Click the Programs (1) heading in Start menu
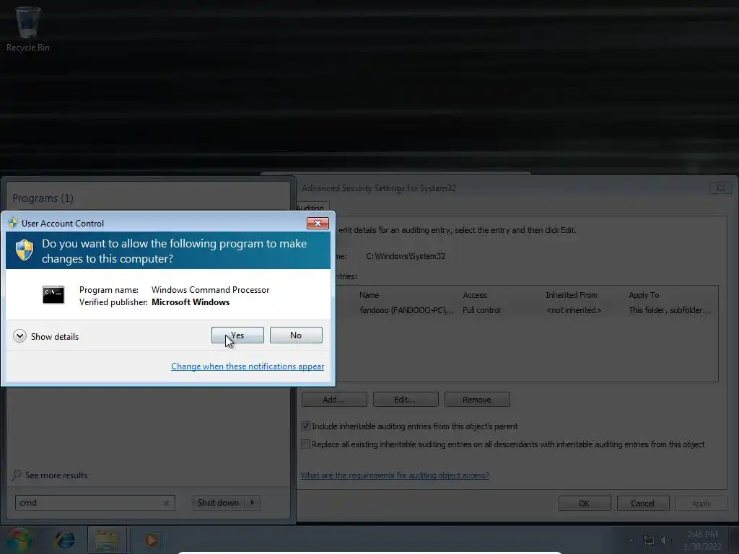This screenshot has height=554, width=739. tap(43, 198)
